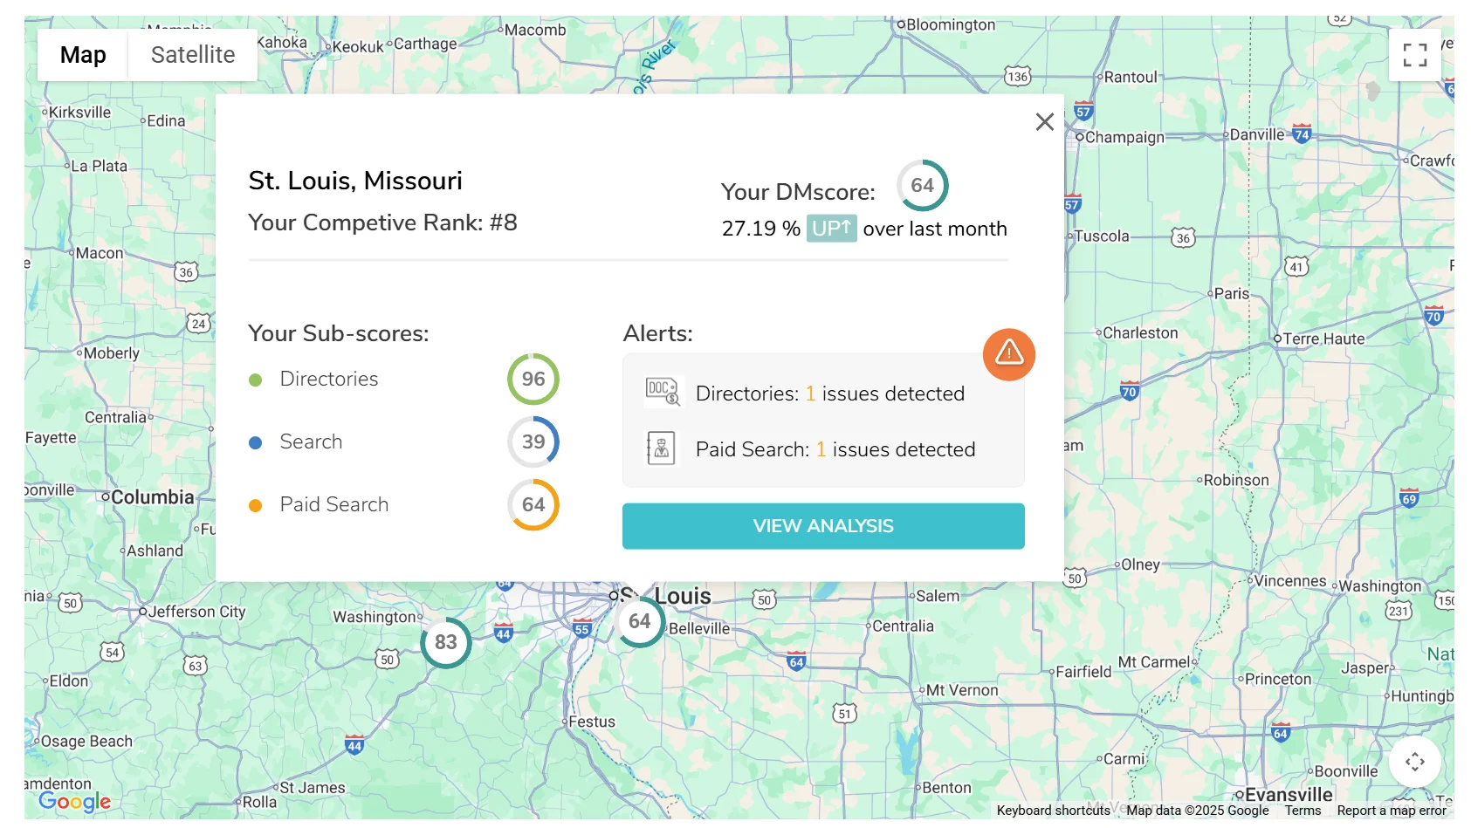Image resolution: width=1471 pixels, height=828 pixels.
Task: Click the Directories score ring 96
Action: (533, 380)
